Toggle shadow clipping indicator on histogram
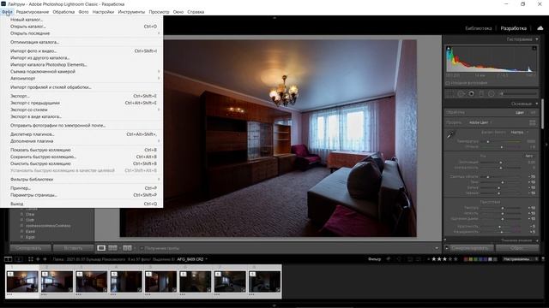The height and width of the screenshot is (308, 549). click(449, 48)
